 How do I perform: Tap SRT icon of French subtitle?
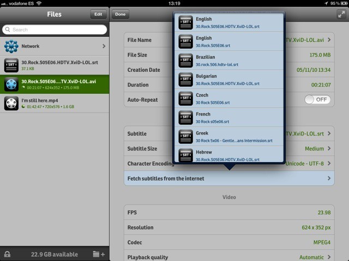(x=185, y=118)
